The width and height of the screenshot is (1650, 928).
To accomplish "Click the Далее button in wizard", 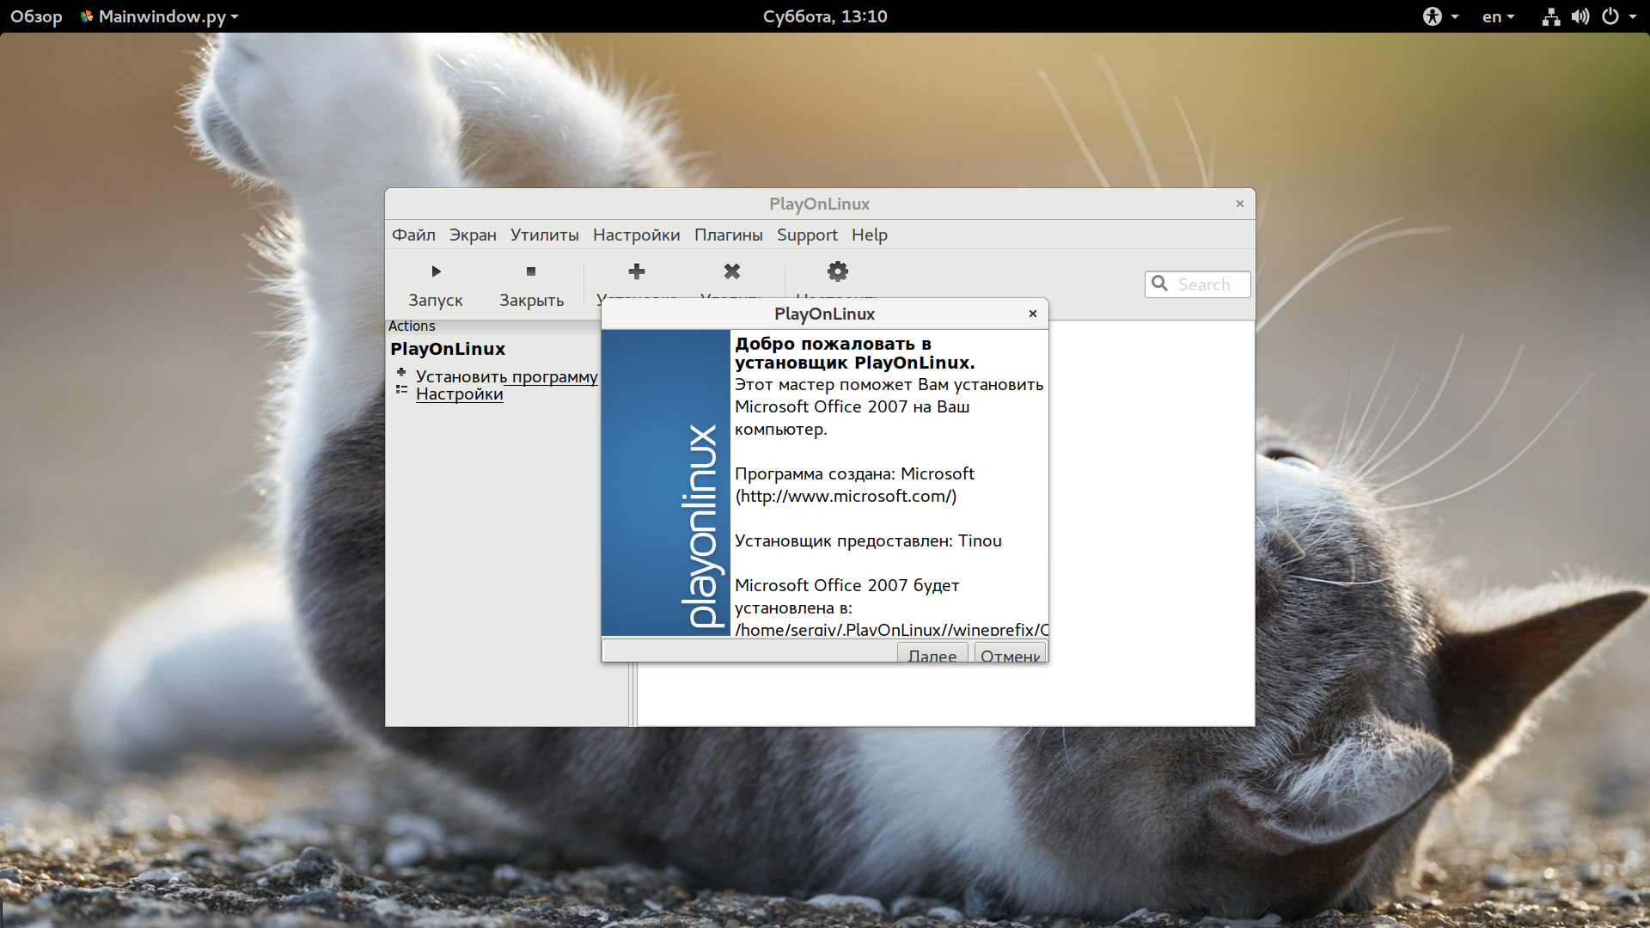I will (932, 655).
